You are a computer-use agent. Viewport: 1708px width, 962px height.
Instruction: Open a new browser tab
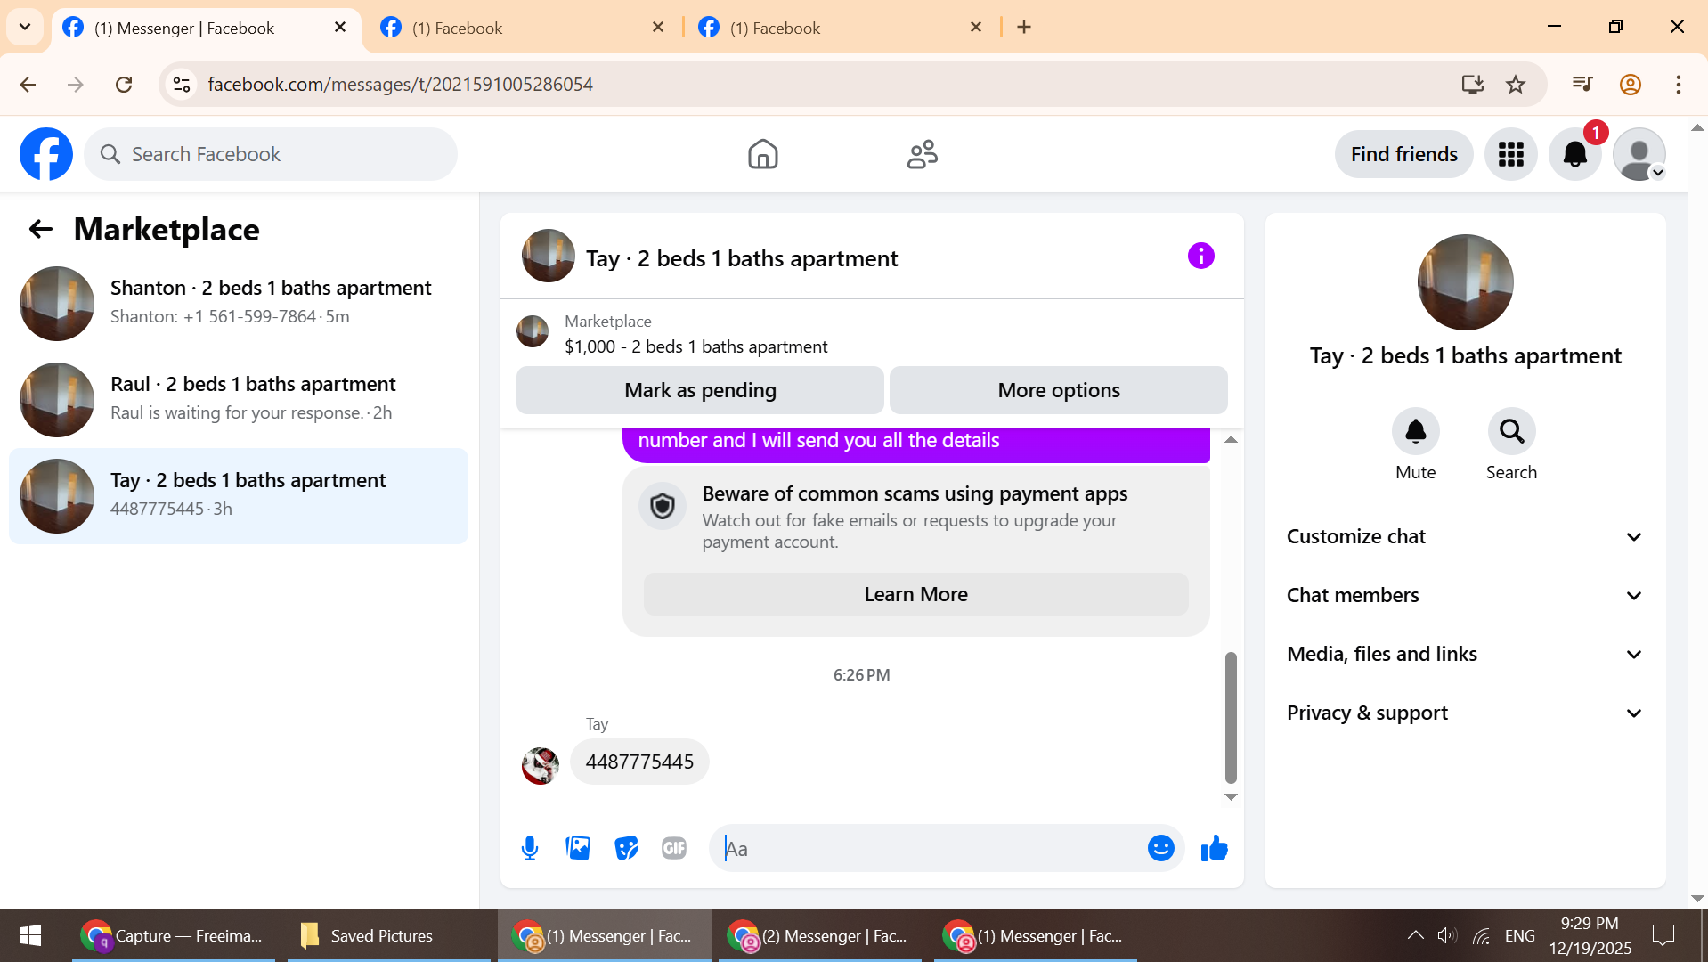[1024, 28]
